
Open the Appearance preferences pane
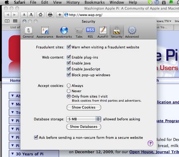click(x=45, y=32)
